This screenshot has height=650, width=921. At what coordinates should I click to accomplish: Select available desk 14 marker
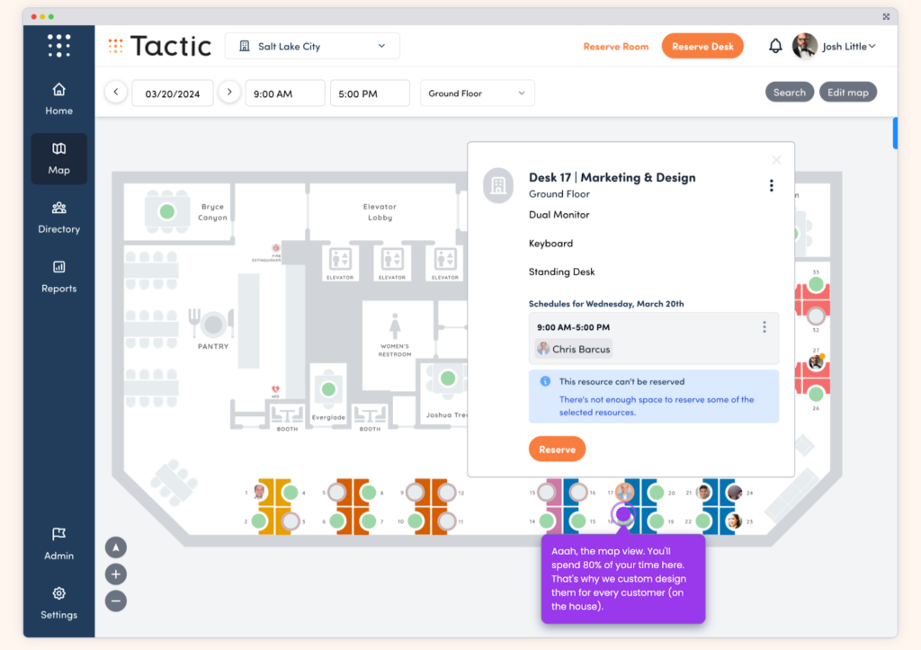(547, 521)
